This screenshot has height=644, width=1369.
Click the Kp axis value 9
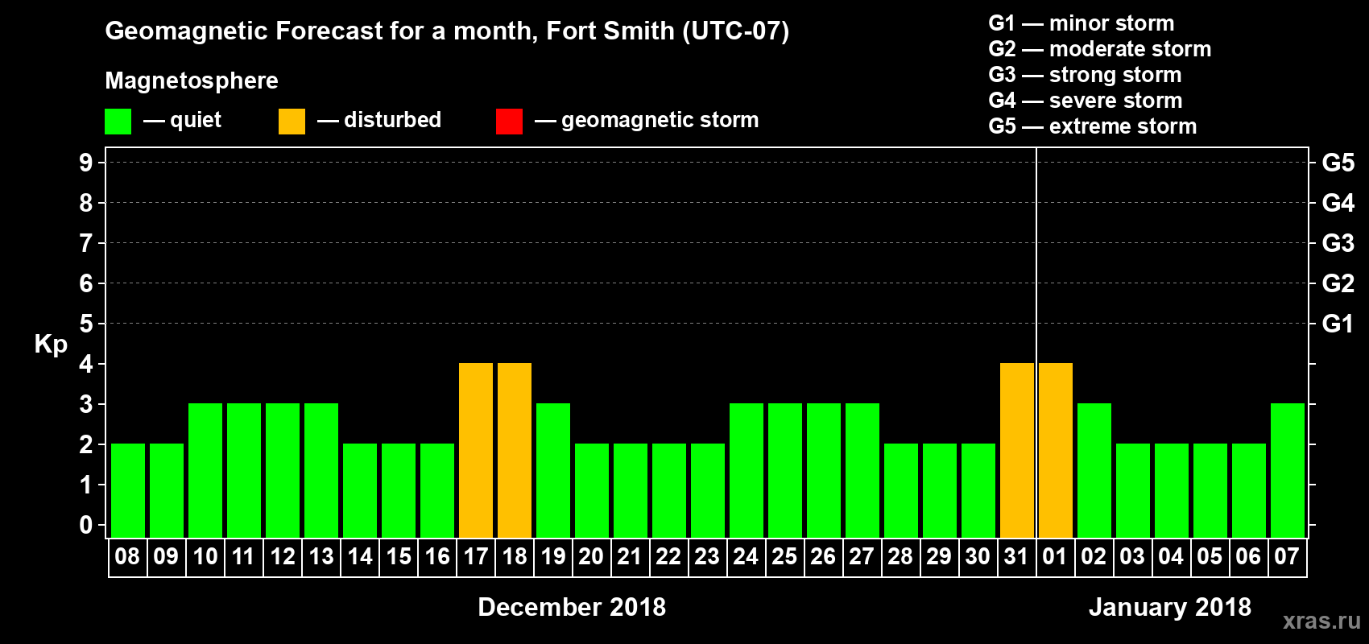point(86,163)
